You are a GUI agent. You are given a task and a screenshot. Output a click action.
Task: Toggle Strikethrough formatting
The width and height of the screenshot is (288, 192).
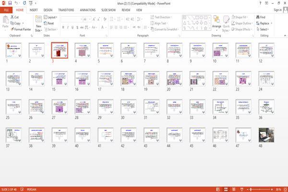[82, 27]
